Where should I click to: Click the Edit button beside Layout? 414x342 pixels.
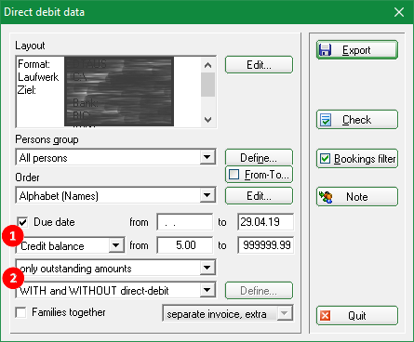pyautogui.click(x=259, y=65)
